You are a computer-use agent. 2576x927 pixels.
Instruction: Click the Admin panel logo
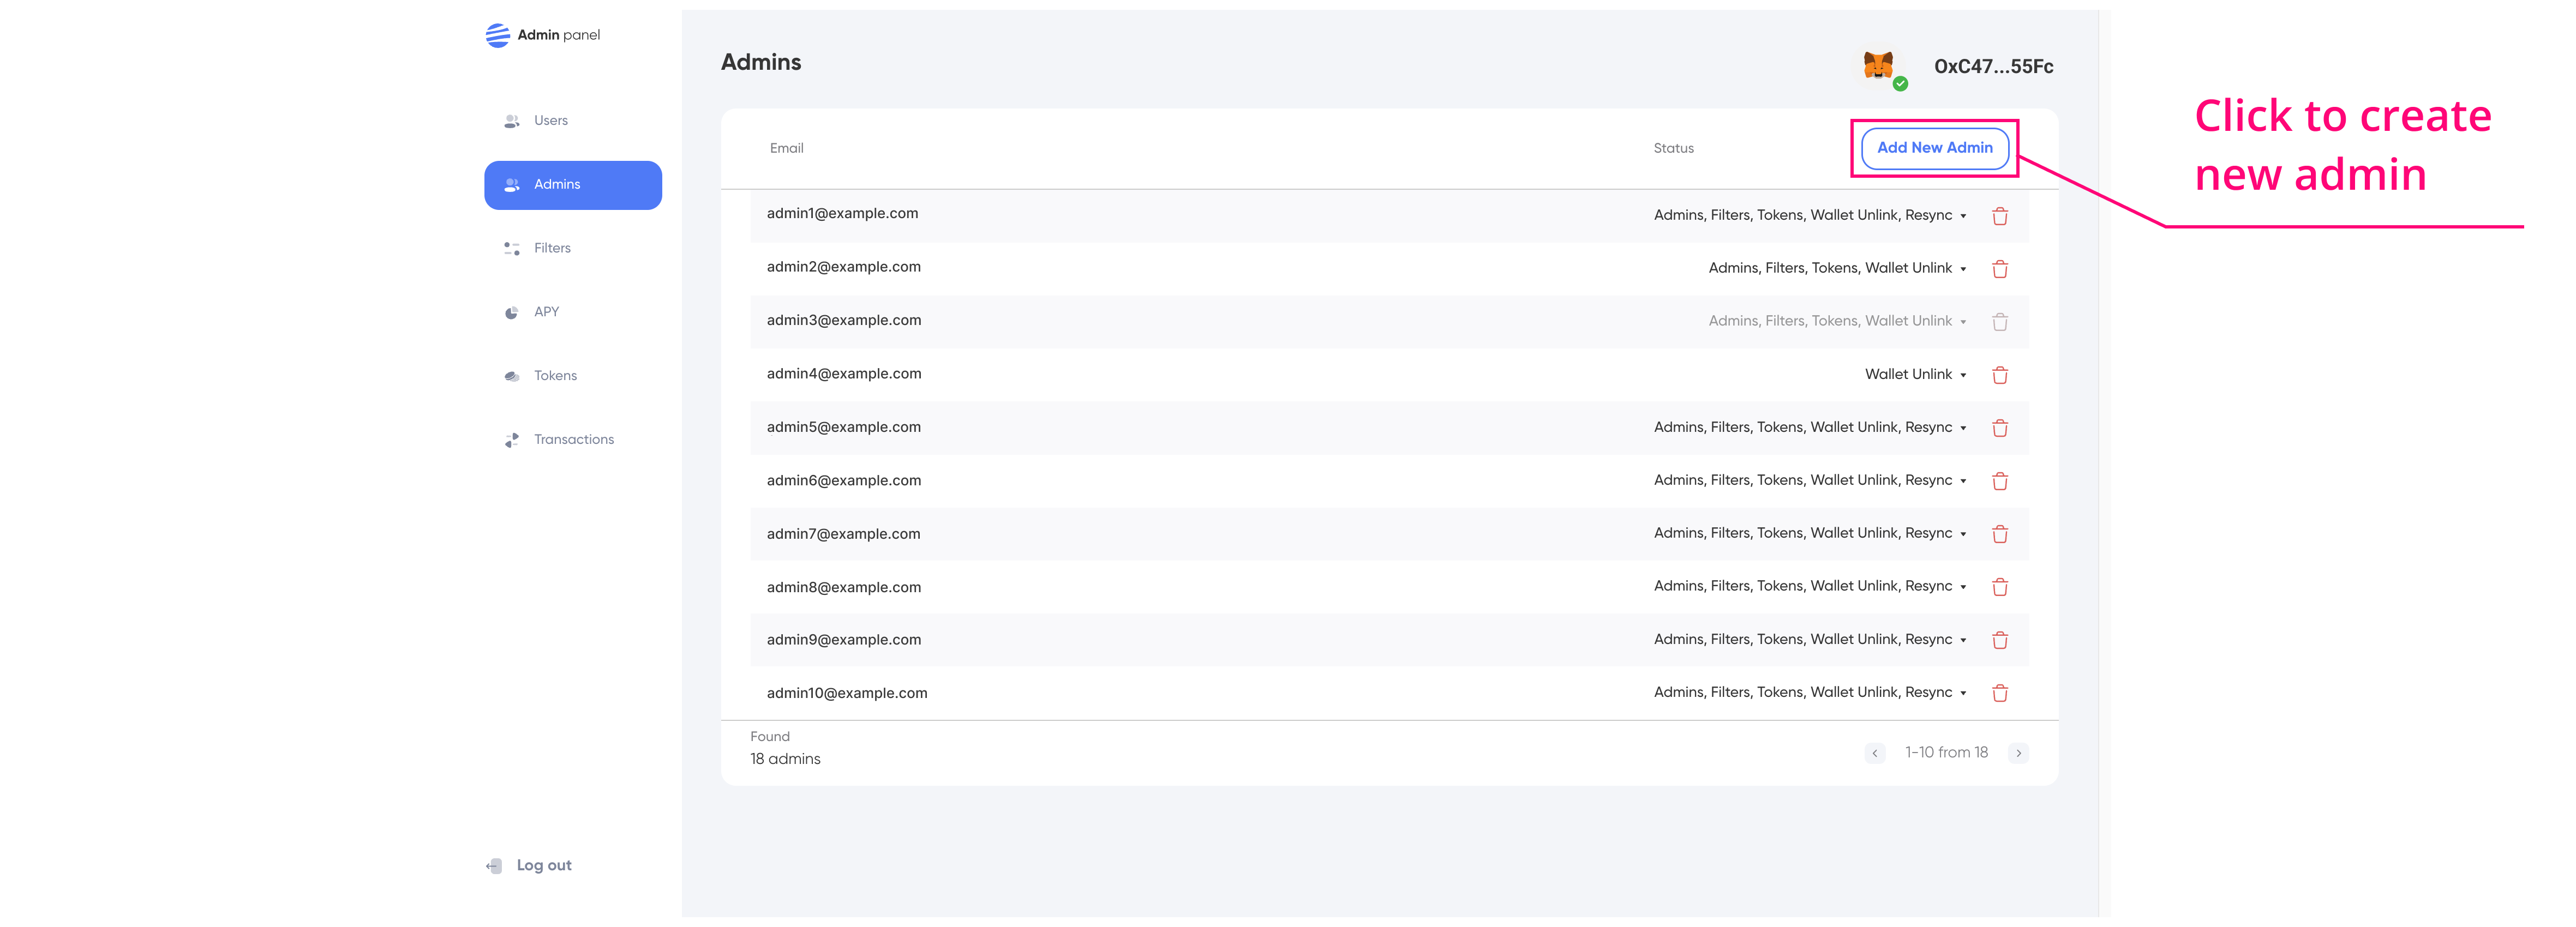click(498, 35)
